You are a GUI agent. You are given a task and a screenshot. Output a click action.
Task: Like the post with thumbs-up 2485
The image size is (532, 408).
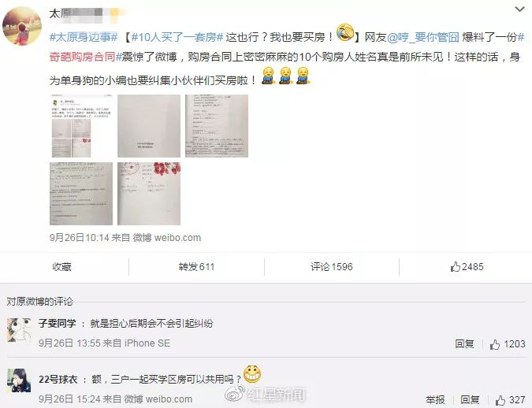[x=467, y=267]
